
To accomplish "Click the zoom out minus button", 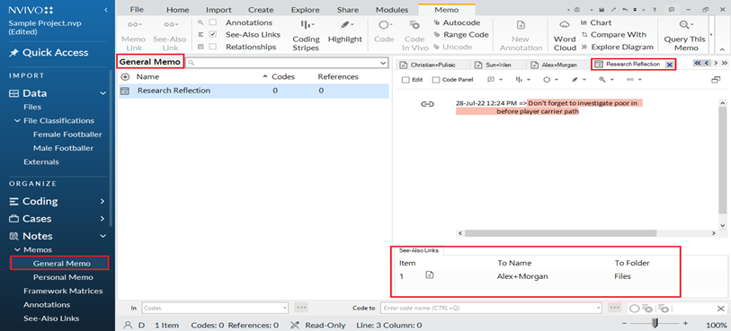I will 625,323.
